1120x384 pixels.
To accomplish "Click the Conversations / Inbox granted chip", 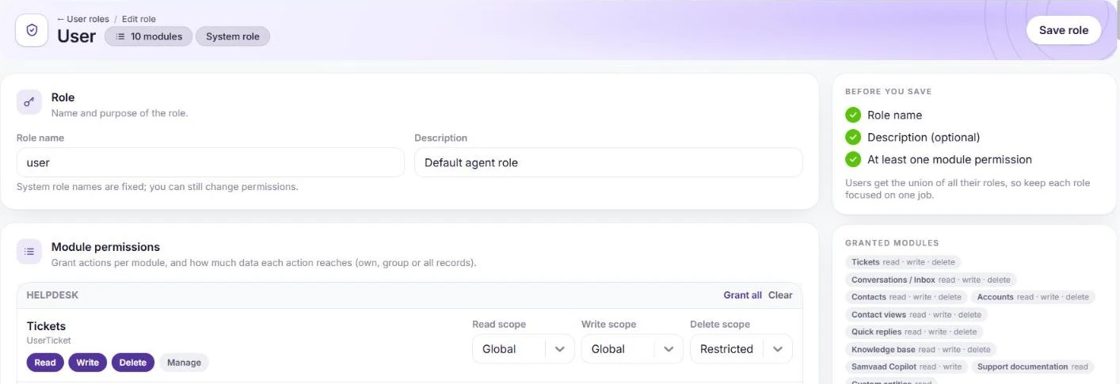I will coord(931,279).
